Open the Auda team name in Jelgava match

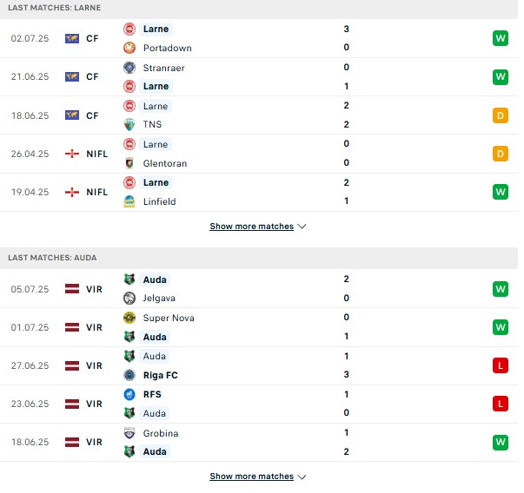click(155, 279)
